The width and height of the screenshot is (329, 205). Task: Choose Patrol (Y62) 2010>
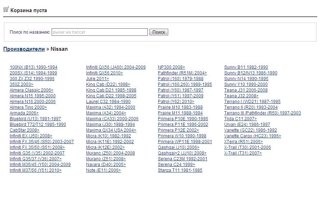pyautogui.click(x=176, y=102)
